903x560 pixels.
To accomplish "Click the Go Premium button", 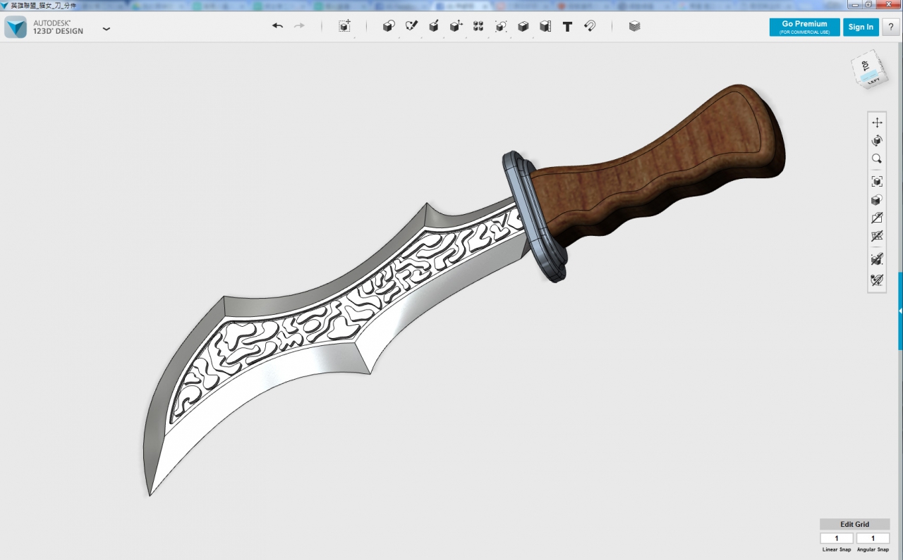I will tap(804, 27).
